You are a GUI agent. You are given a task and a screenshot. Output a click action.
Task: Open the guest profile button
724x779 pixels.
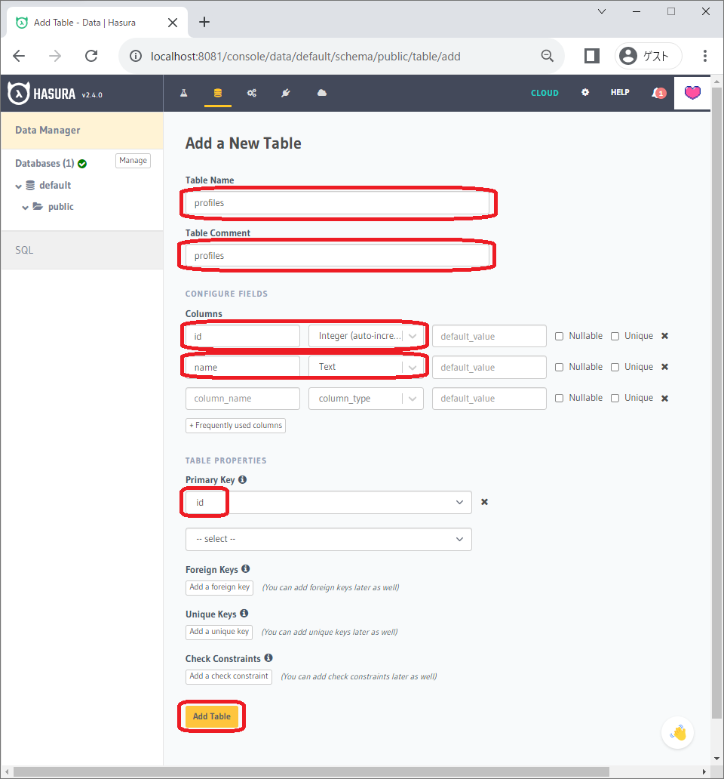649,56
